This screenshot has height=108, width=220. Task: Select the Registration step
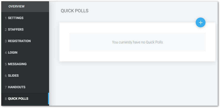pyautogui.click(x=25, y=41)
